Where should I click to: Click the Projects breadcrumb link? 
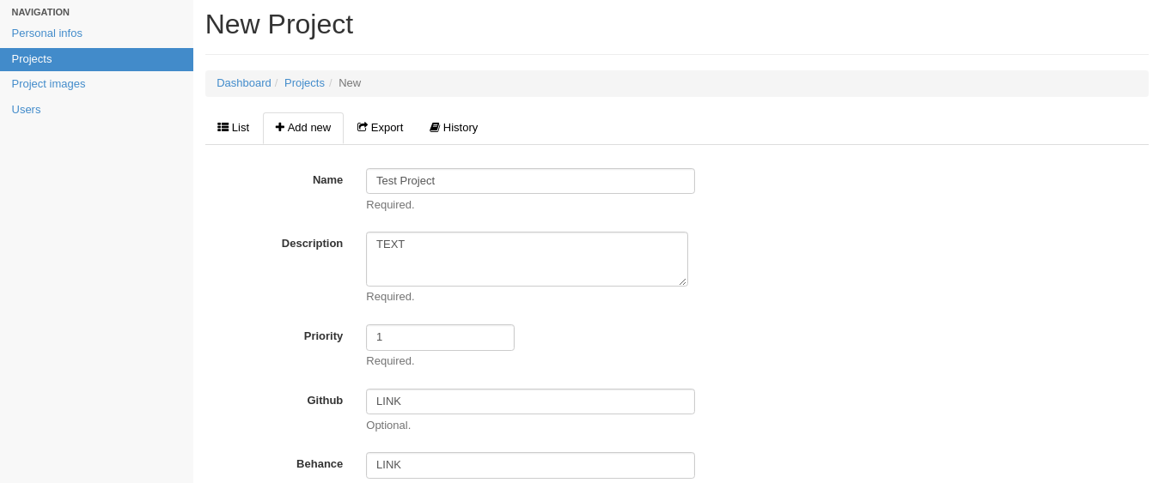[x=304, y=83]
